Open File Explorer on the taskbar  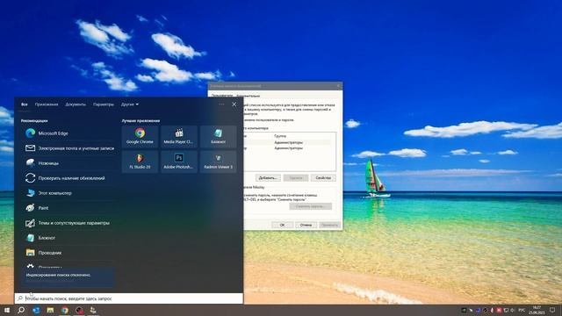(50, 310)
